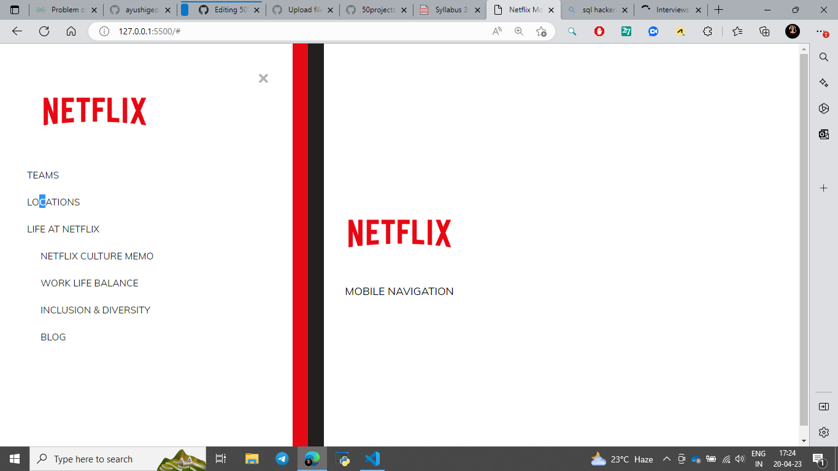
Task: Open the red stop-hand adblocker extension
Action: 599,31
